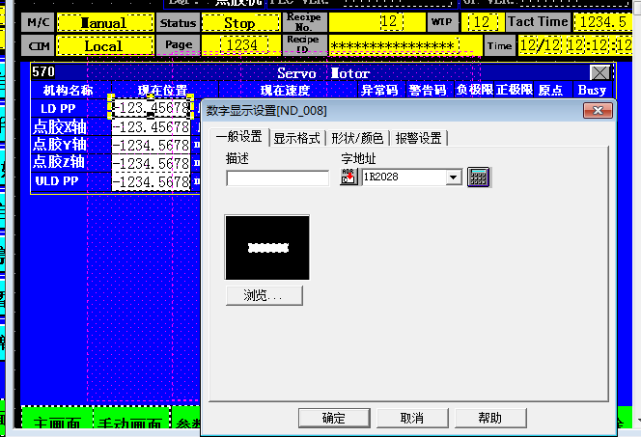Click the 帮助 help button
The width and height of the screenshot is (641, 437).
point(489,418)
